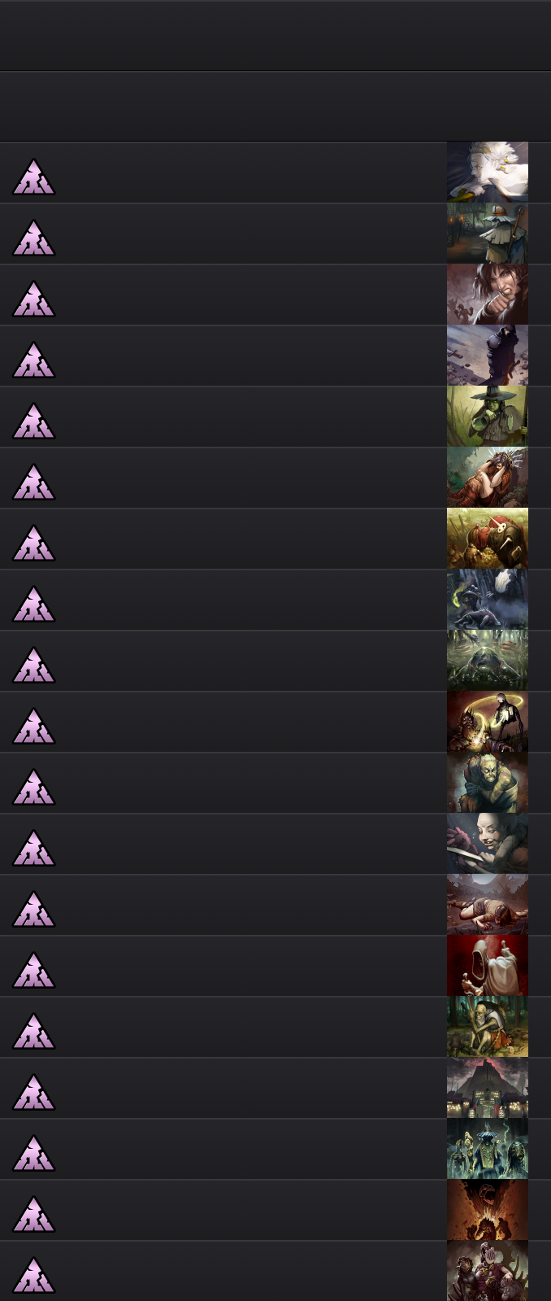Select the pink triangle icon next to green witch artwork
Screen dimensions: 551x1301
[33, 421]
